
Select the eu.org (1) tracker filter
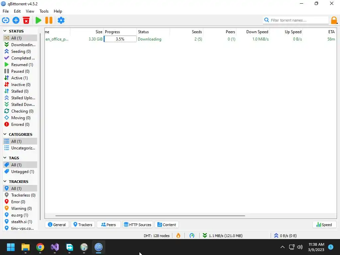coord(20,215)
